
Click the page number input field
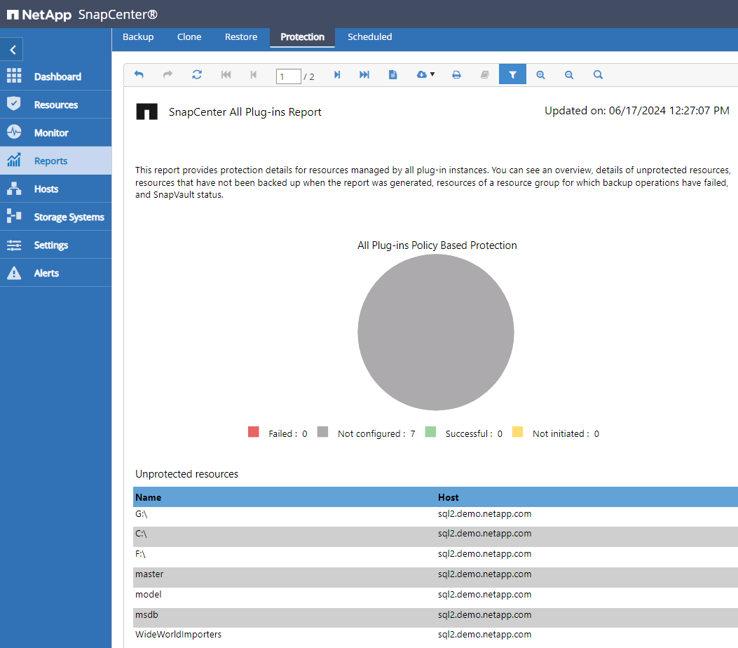coord(288,76)
